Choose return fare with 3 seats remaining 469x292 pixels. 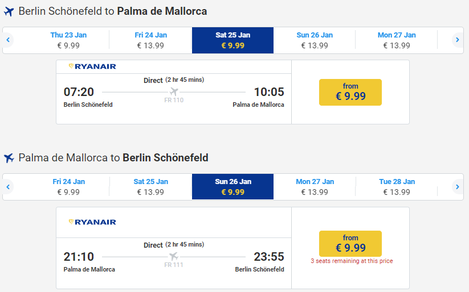(x=350, y=243)
